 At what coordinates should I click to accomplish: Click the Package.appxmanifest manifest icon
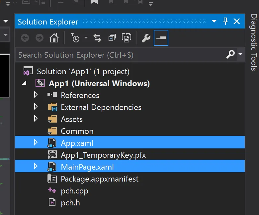52,179
